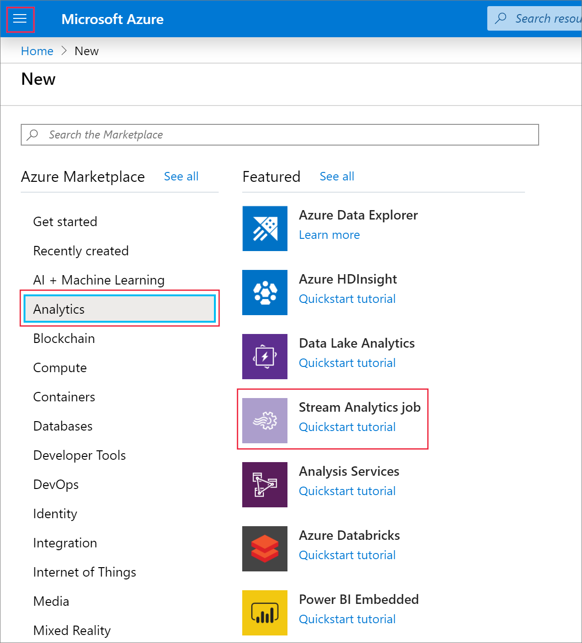Click See all next to Azure Marketplace
Image resolution: width=582 pixels, height=643 pixels.
(181, 177)
